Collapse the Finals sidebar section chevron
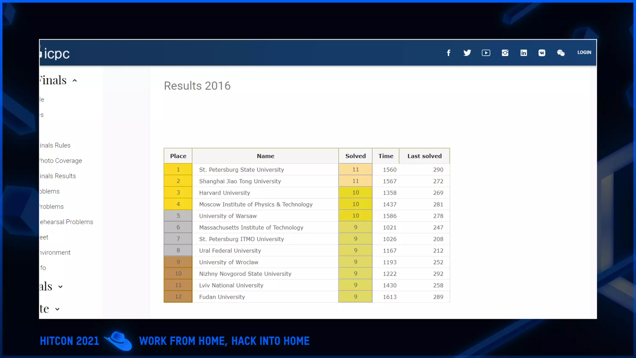 75,81
